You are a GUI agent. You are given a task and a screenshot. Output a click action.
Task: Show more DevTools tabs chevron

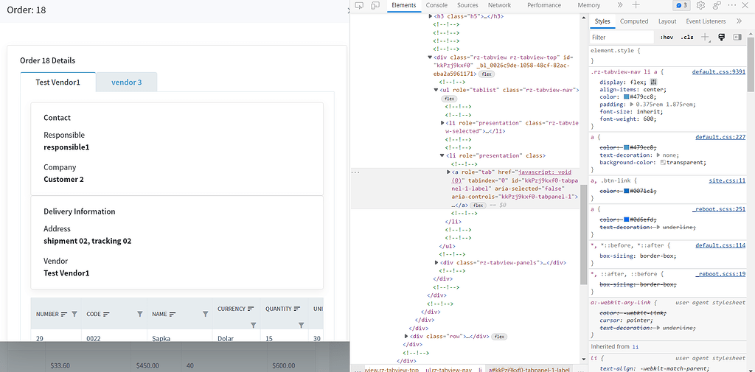620,5
